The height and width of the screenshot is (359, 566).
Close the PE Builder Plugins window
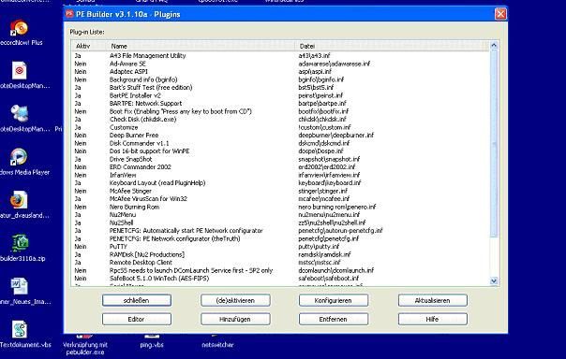click(500, 14)
